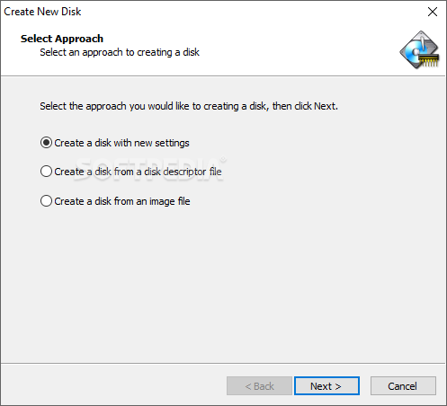Click the instruction sentence ending 'then click Next.'

[x=189, y=106]
